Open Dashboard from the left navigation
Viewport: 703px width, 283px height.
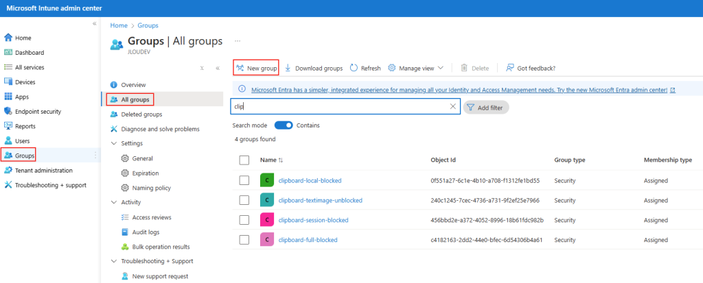coord(30,52)
